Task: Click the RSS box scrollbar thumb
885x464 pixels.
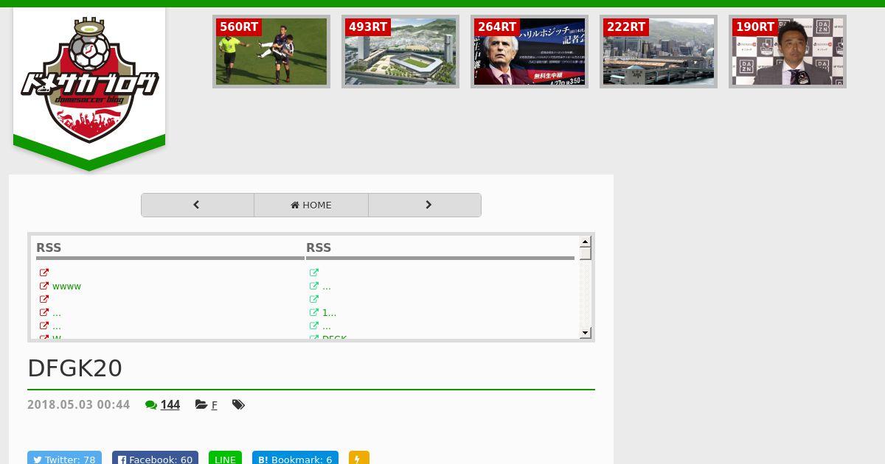Action: [x=586, y=253]
